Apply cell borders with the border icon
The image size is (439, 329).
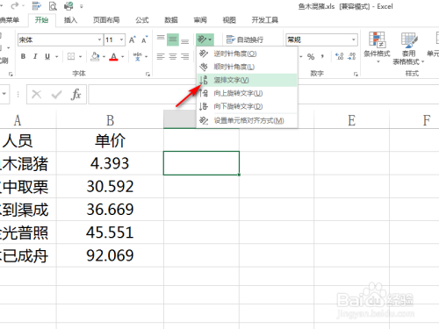[71, 56]
